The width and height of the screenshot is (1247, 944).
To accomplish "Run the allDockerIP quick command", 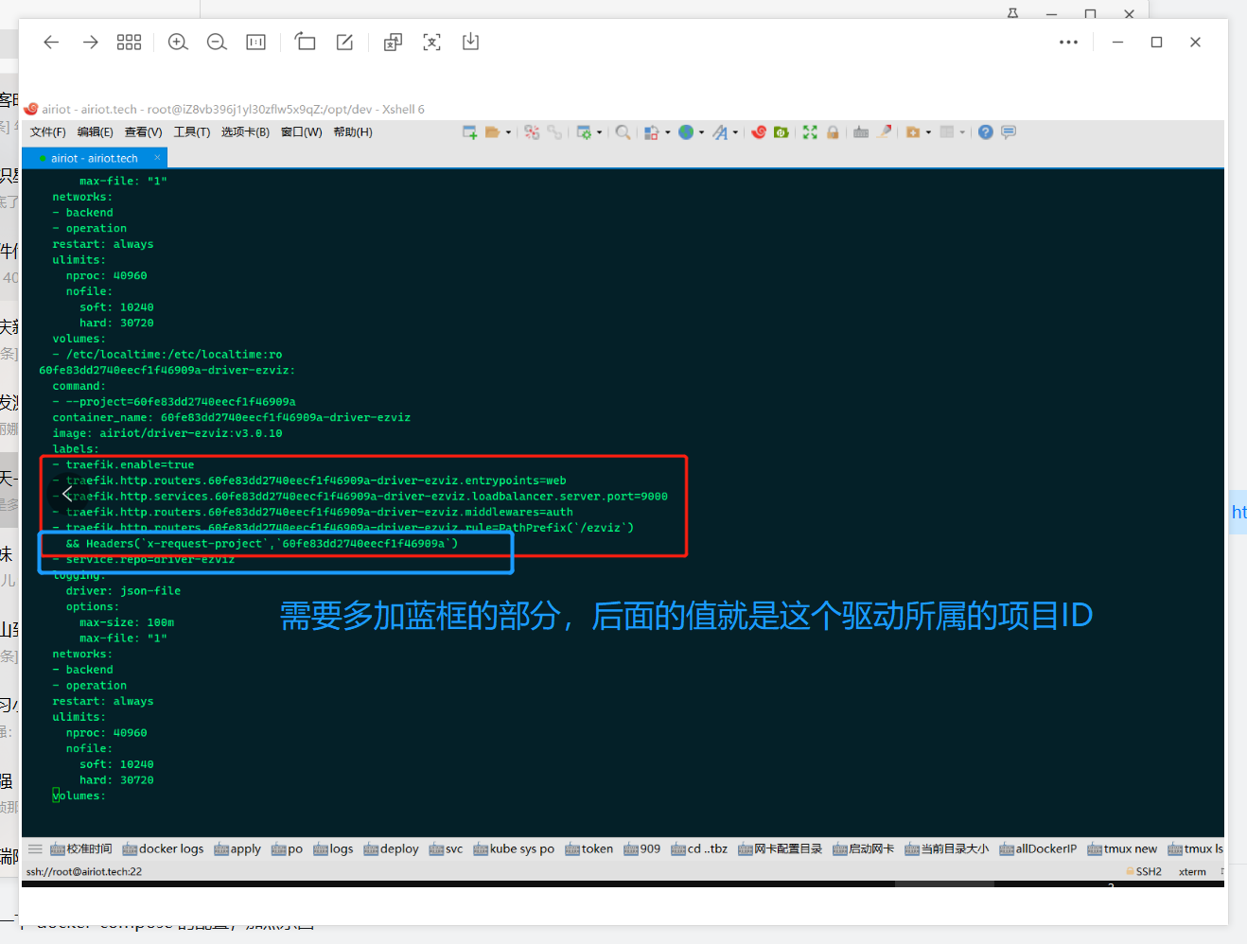I will click(x=1038, y=848).
